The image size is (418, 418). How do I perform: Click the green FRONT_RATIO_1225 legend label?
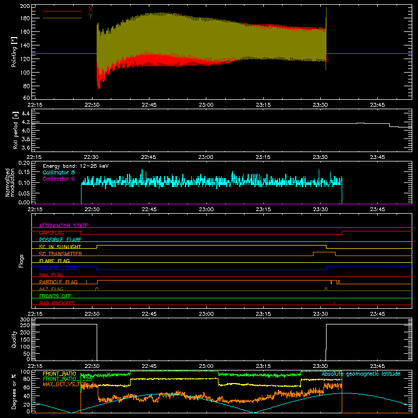click(x=68, y=379)
